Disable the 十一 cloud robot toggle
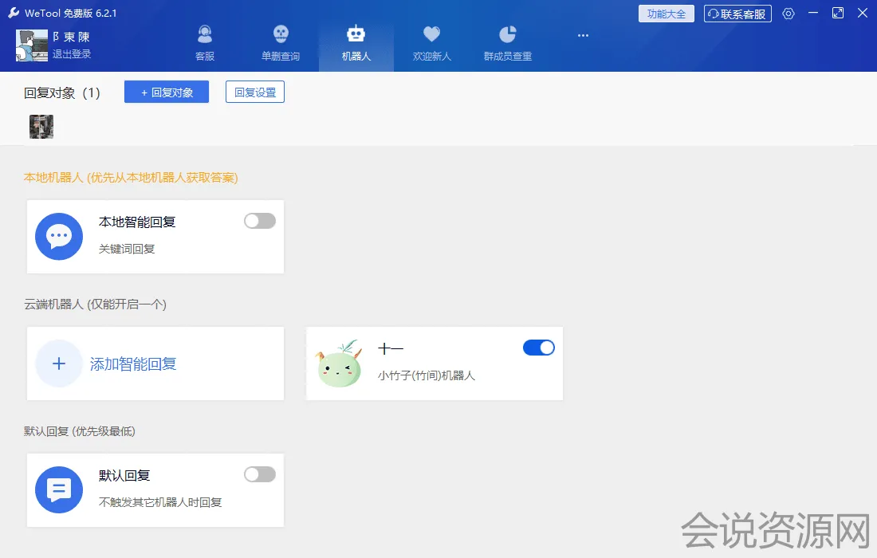This screenshot has width=877, height=558. click(x=539, y=348)
